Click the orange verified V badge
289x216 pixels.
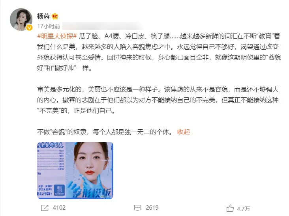pyautogui.click(x=29, y=28)
